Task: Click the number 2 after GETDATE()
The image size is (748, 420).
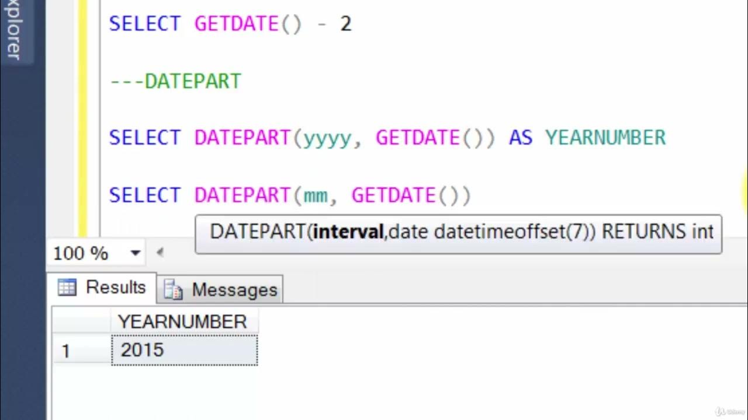Action: 345,24
